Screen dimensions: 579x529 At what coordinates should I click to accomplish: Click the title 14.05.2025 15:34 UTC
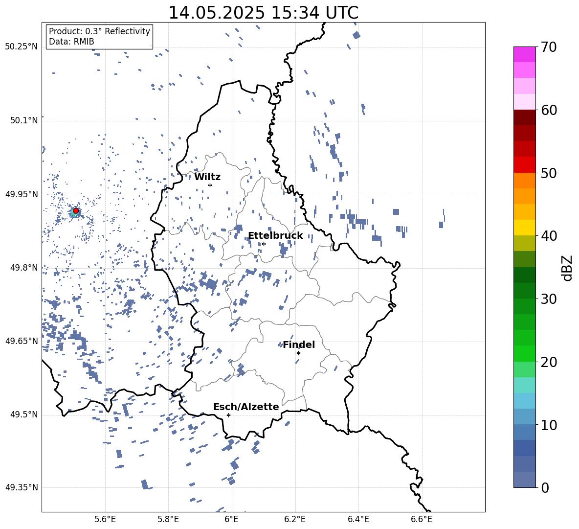[264, 13]
